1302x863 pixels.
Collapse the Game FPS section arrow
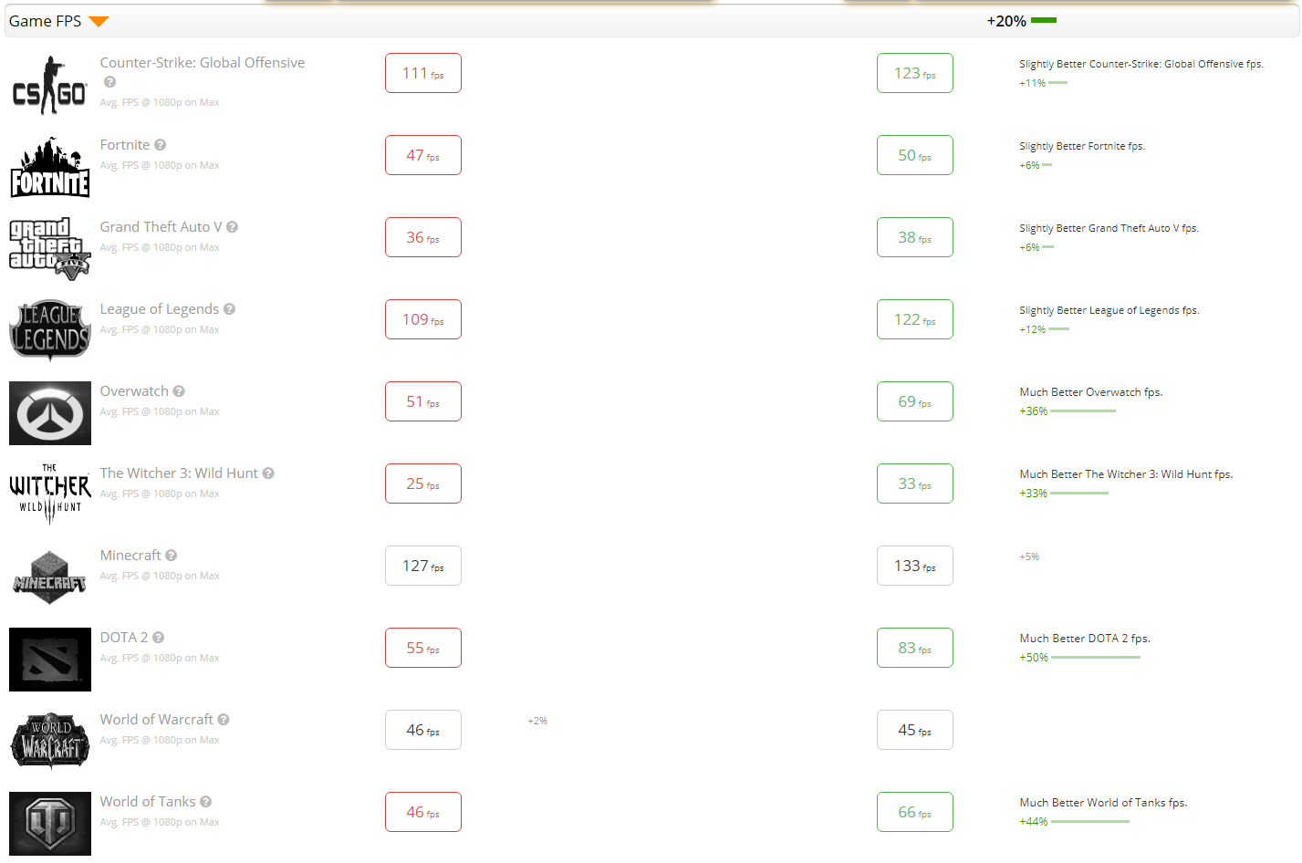point(99,22)
